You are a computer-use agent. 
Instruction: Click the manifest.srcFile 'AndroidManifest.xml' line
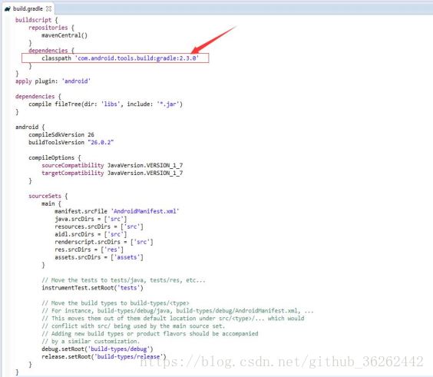tap(117, 211)
